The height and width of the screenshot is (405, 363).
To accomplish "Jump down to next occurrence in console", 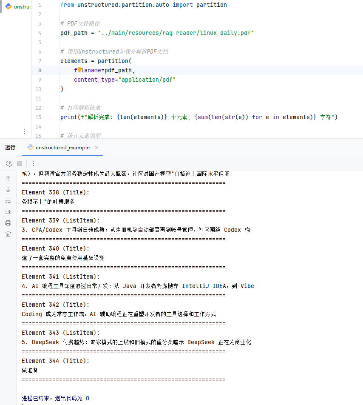I will [x=8, y=190].
